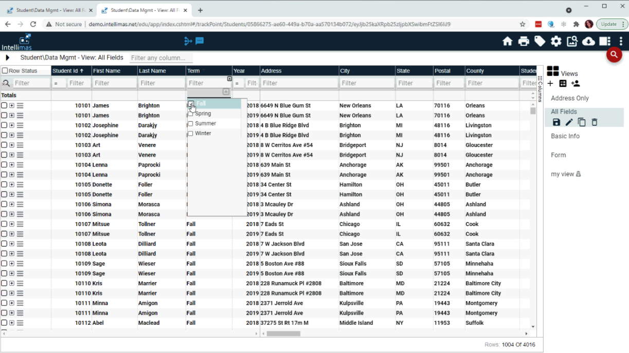Open the vertical Columns side tab
The height and width of the screenshot is (353, 629).
click(540, 89)
